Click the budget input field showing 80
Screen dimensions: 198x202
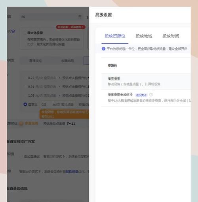[51, 17]
